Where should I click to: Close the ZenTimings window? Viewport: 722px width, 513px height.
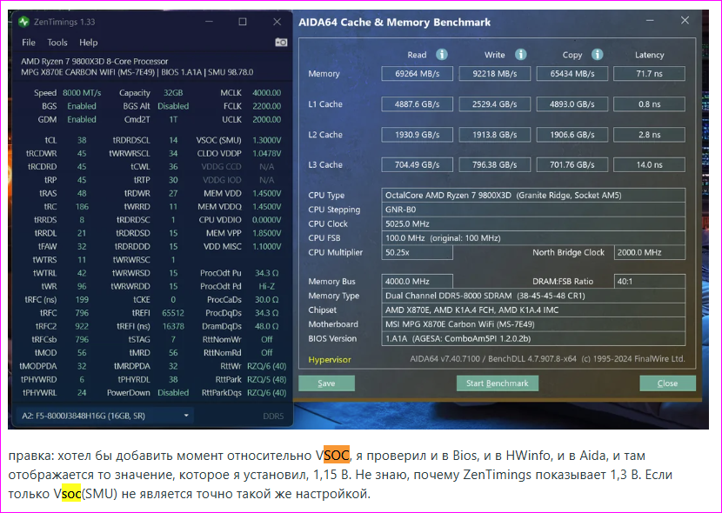click(x=277, y=22)
